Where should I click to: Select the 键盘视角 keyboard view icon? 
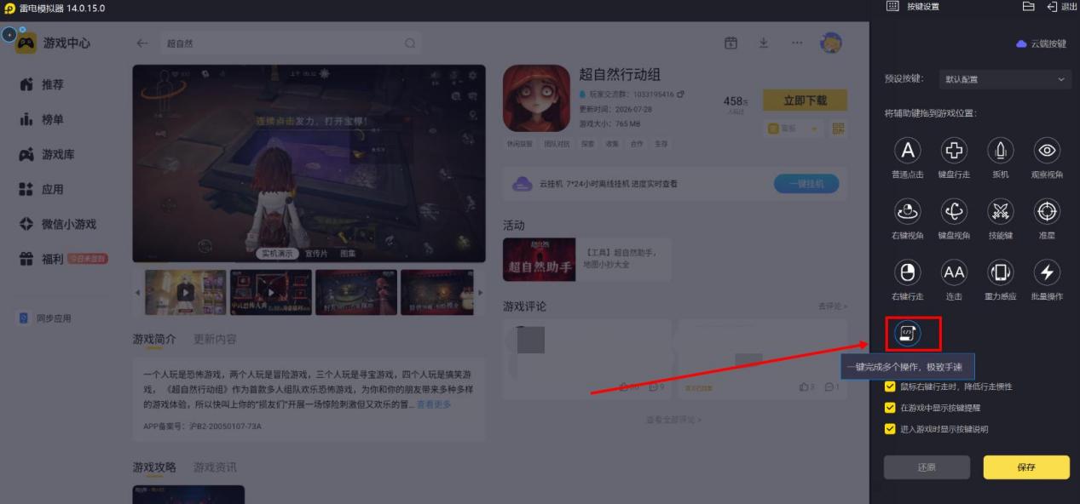(953, 211)
